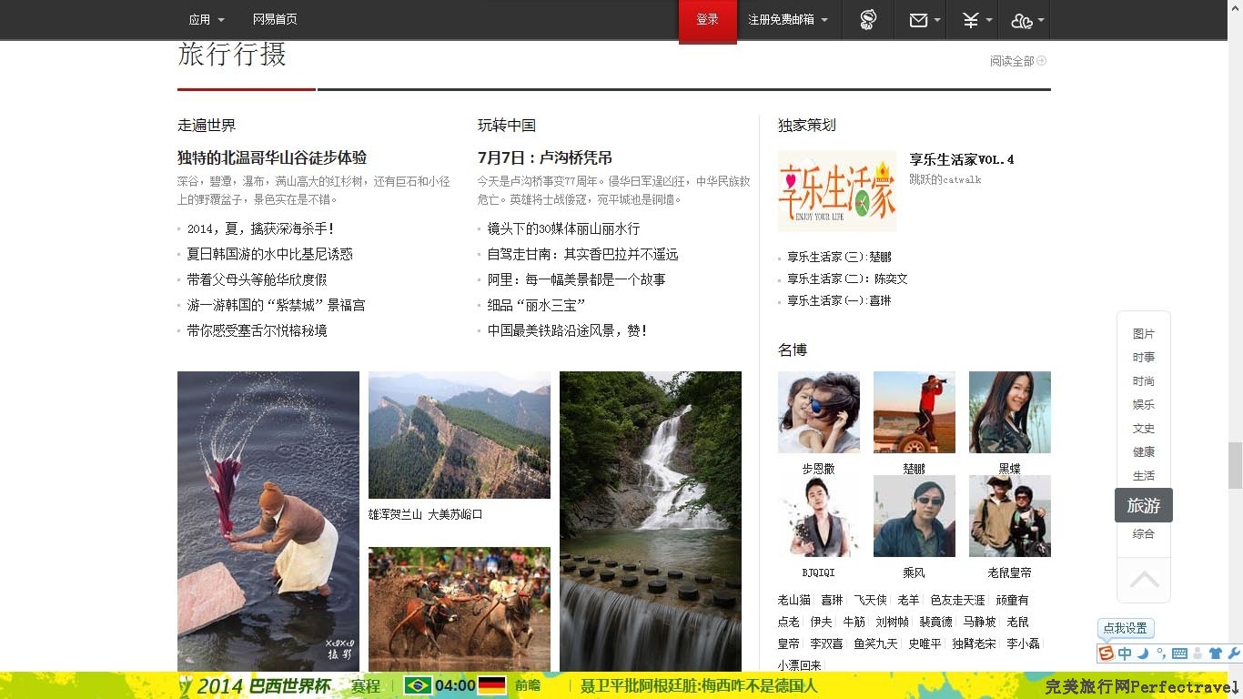Screen dimensions: 1243x699
Task: Click the mascot icon in top bar
Action: (868, 20)
